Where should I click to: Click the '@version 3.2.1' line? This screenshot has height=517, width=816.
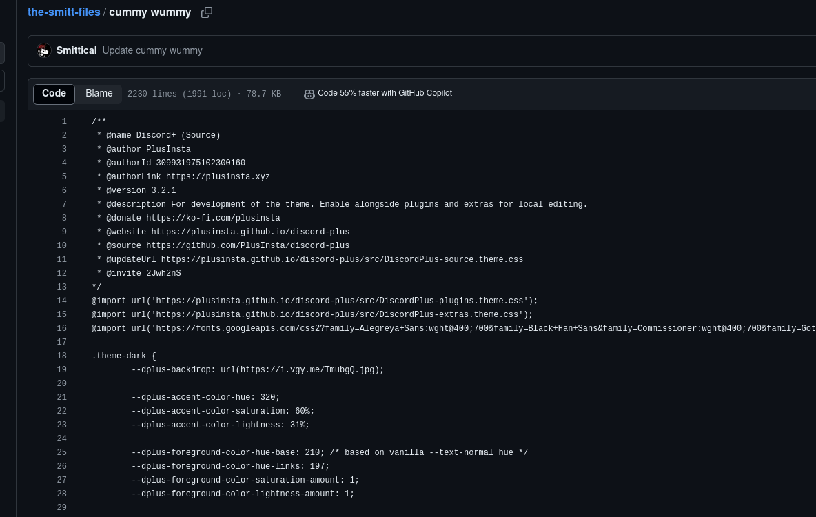tap(136, 190)
